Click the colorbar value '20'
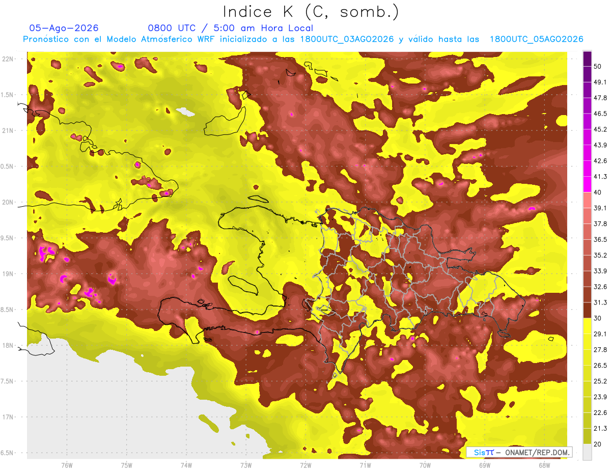Viewport: 611px width, 472px height. (x=598, y=444)
